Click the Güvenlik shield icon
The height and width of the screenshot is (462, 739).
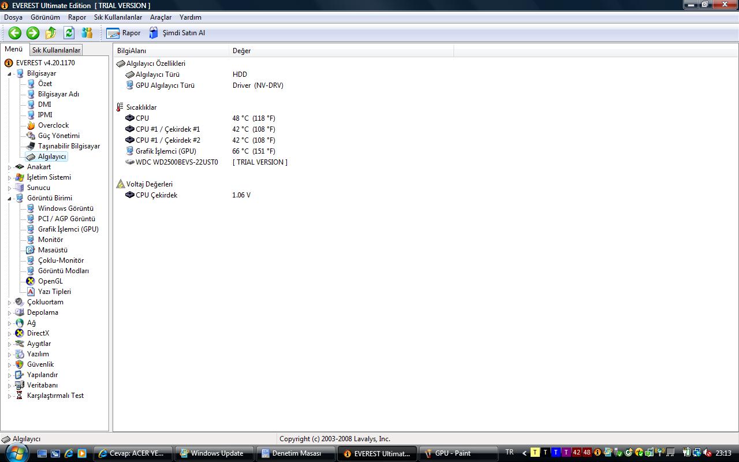(x=20, y=364)
